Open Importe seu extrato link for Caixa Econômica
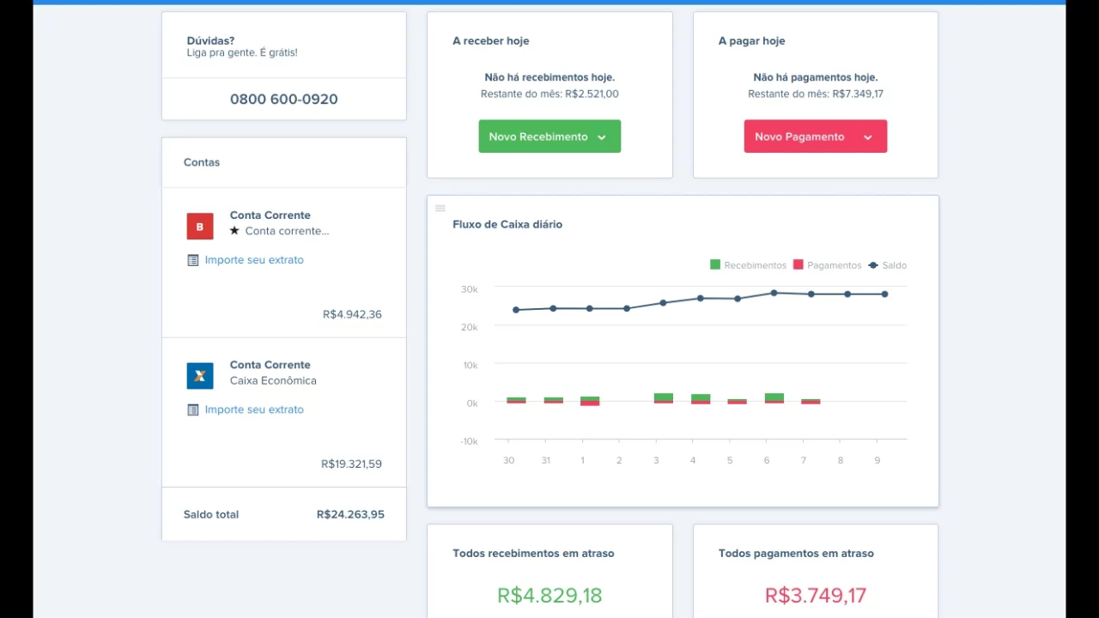The width and height of the screenshot is (1099, 618). click(254, 409)
